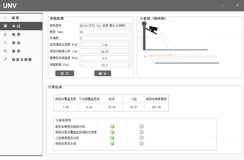Increase 监控道路总宽度 W value with right arrow
The image size is (244, 160).
click(129, 45)
